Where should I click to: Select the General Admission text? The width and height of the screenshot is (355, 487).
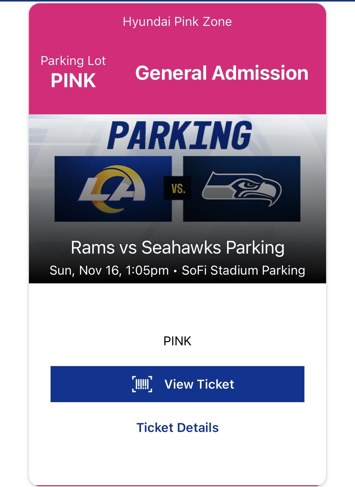tap(222, 73)
